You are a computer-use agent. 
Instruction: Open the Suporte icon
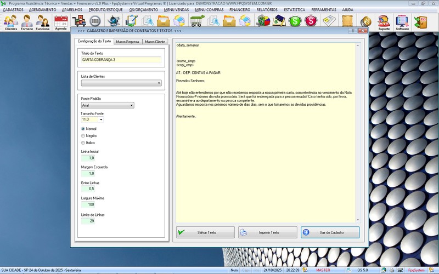384,22
